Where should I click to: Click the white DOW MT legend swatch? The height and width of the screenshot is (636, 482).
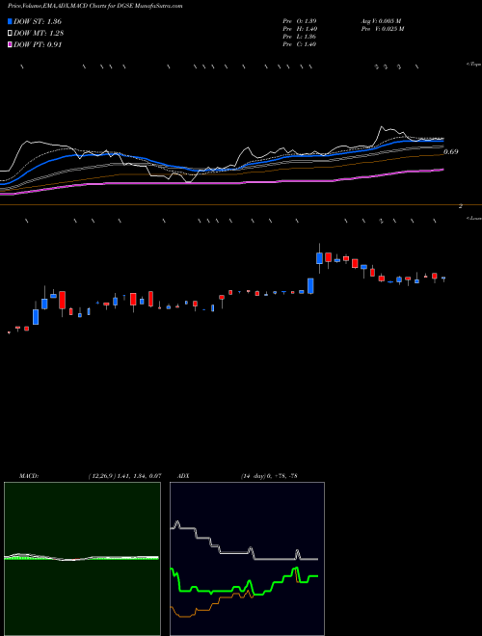click(x=10, y=33)
